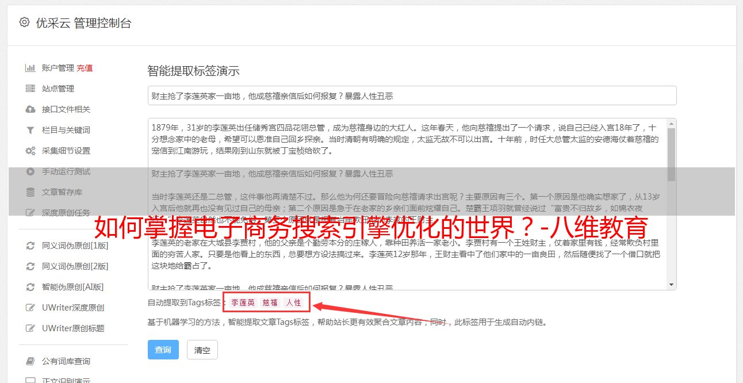Click the edit icon for UWriter原创标题

pyautogui.click(x=30, y=328)
